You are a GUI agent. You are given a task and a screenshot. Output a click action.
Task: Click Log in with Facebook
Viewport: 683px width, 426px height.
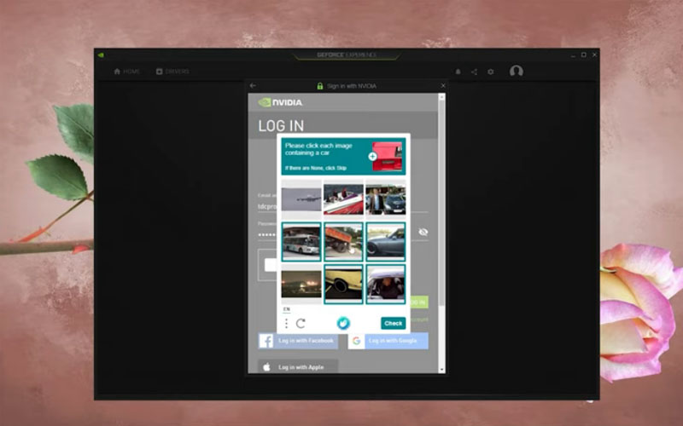[298, 341]
